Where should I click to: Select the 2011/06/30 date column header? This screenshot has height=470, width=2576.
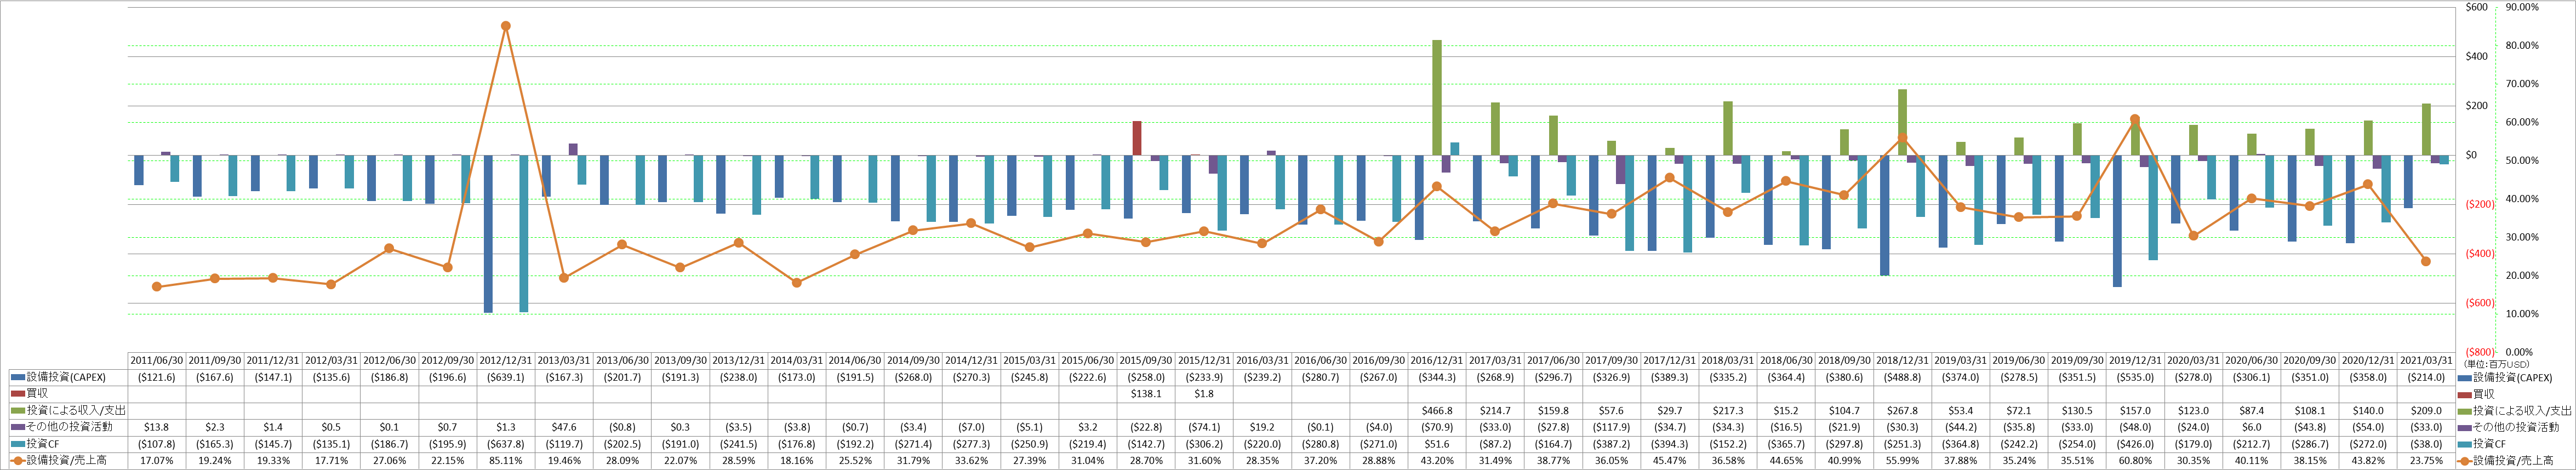[x=156, y=361]
